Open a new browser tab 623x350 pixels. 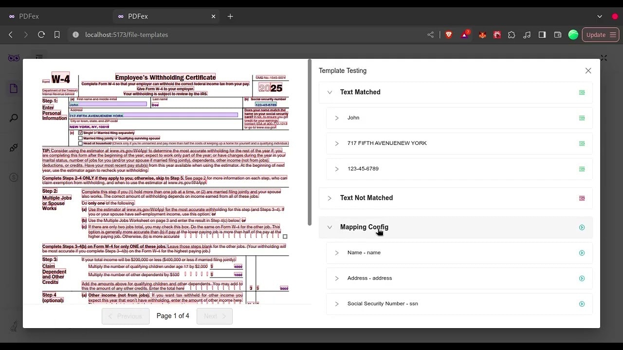(x=230, y=16)
